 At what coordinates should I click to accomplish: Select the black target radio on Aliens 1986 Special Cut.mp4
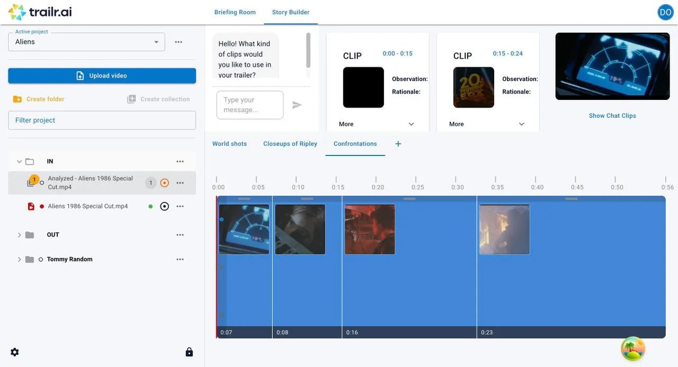tap(164, 206)
